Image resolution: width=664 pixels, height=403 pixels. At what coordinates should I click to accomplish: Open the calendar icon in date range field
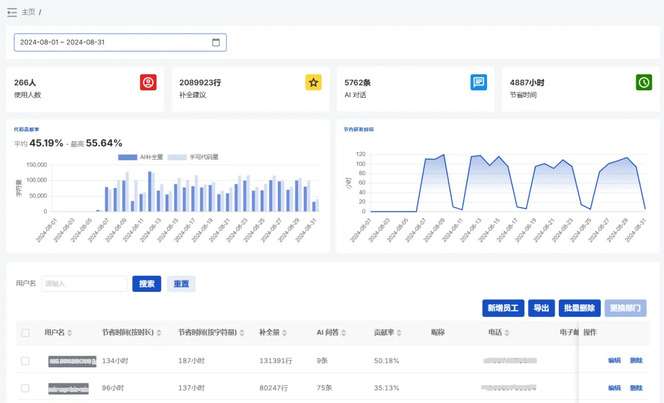click(216, 42)
